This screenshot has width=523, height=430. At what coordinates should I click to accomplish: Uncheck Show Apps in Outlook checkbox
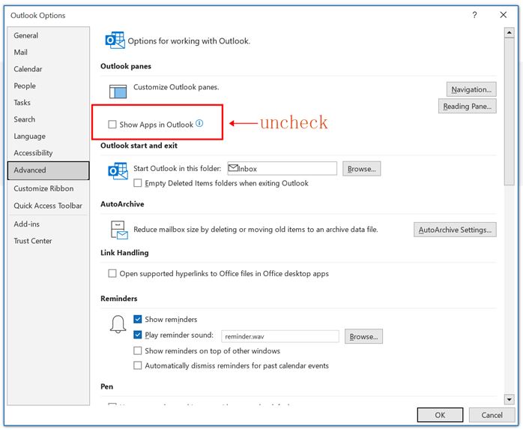(112, 125)
